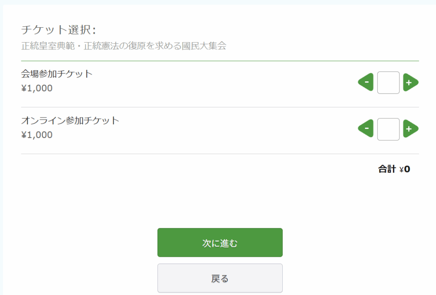This screenshot has height=295, width=436.
Task: Decrease 会場参加チケット quantity with minus arrow
Action: [x=366, y=82]
